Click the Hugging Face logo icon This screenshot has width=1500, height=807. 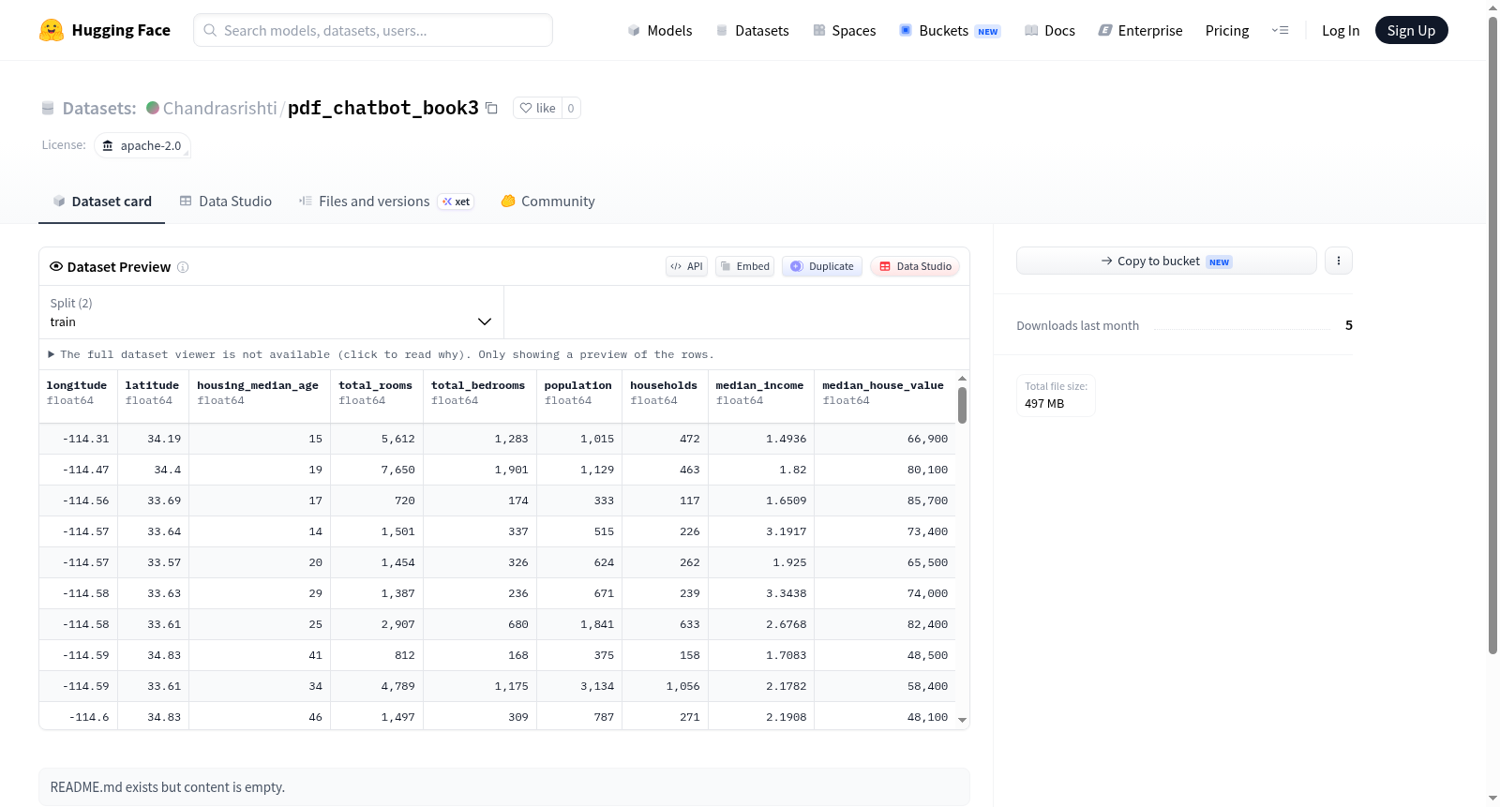click(52, 30)
